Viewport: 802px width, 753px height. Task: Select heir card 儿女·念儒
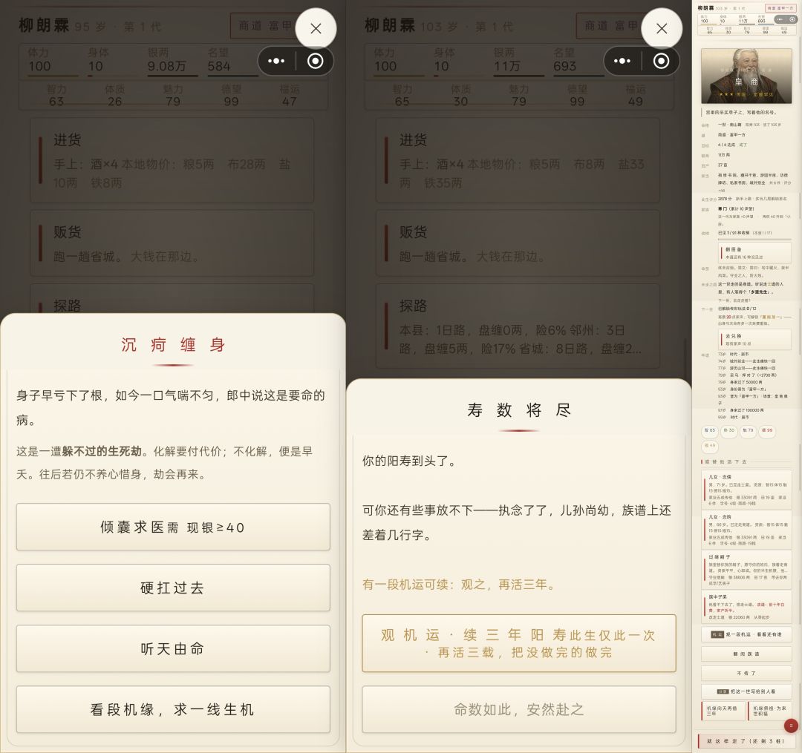(x=747, y=490)
